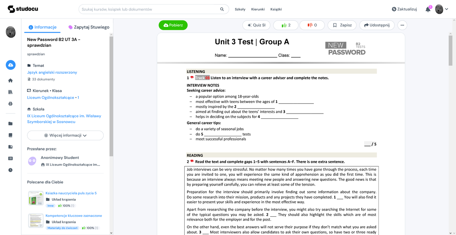
Task: Open recent items via the clock icon
Action: click(10, 170)
